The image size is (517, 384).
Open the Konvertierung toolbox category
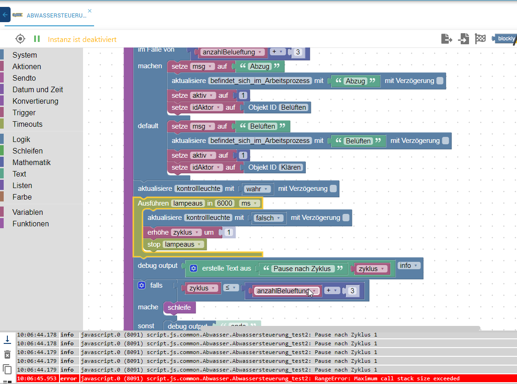(35, 101)
